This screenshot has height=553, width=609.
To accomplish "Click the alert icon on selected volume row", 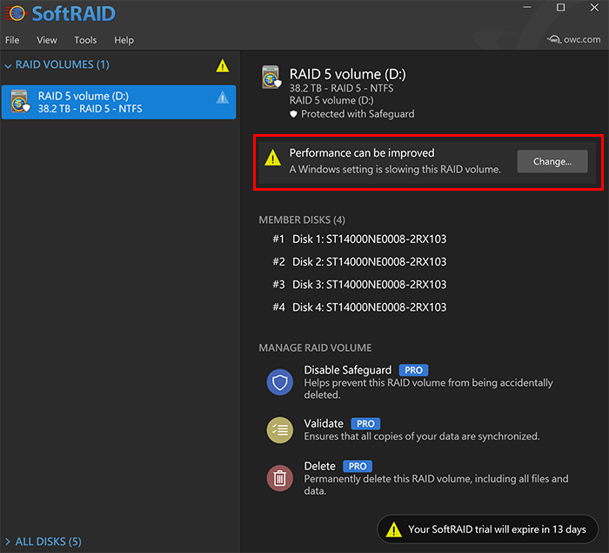I will click(x=223, y=98).
